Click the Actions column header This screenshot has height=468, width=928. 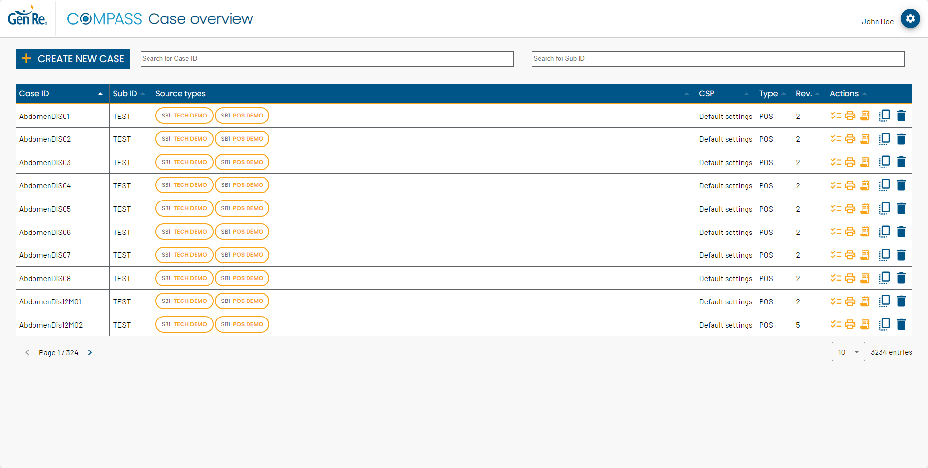click(849, 93)
